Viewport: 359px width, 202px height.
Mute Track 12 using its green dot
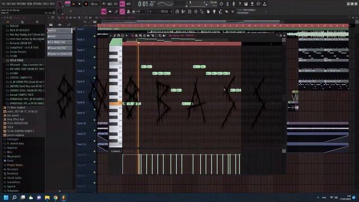94,151
